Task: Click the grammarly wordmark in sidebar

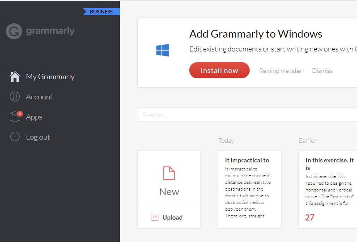Action: coord(50,31)
